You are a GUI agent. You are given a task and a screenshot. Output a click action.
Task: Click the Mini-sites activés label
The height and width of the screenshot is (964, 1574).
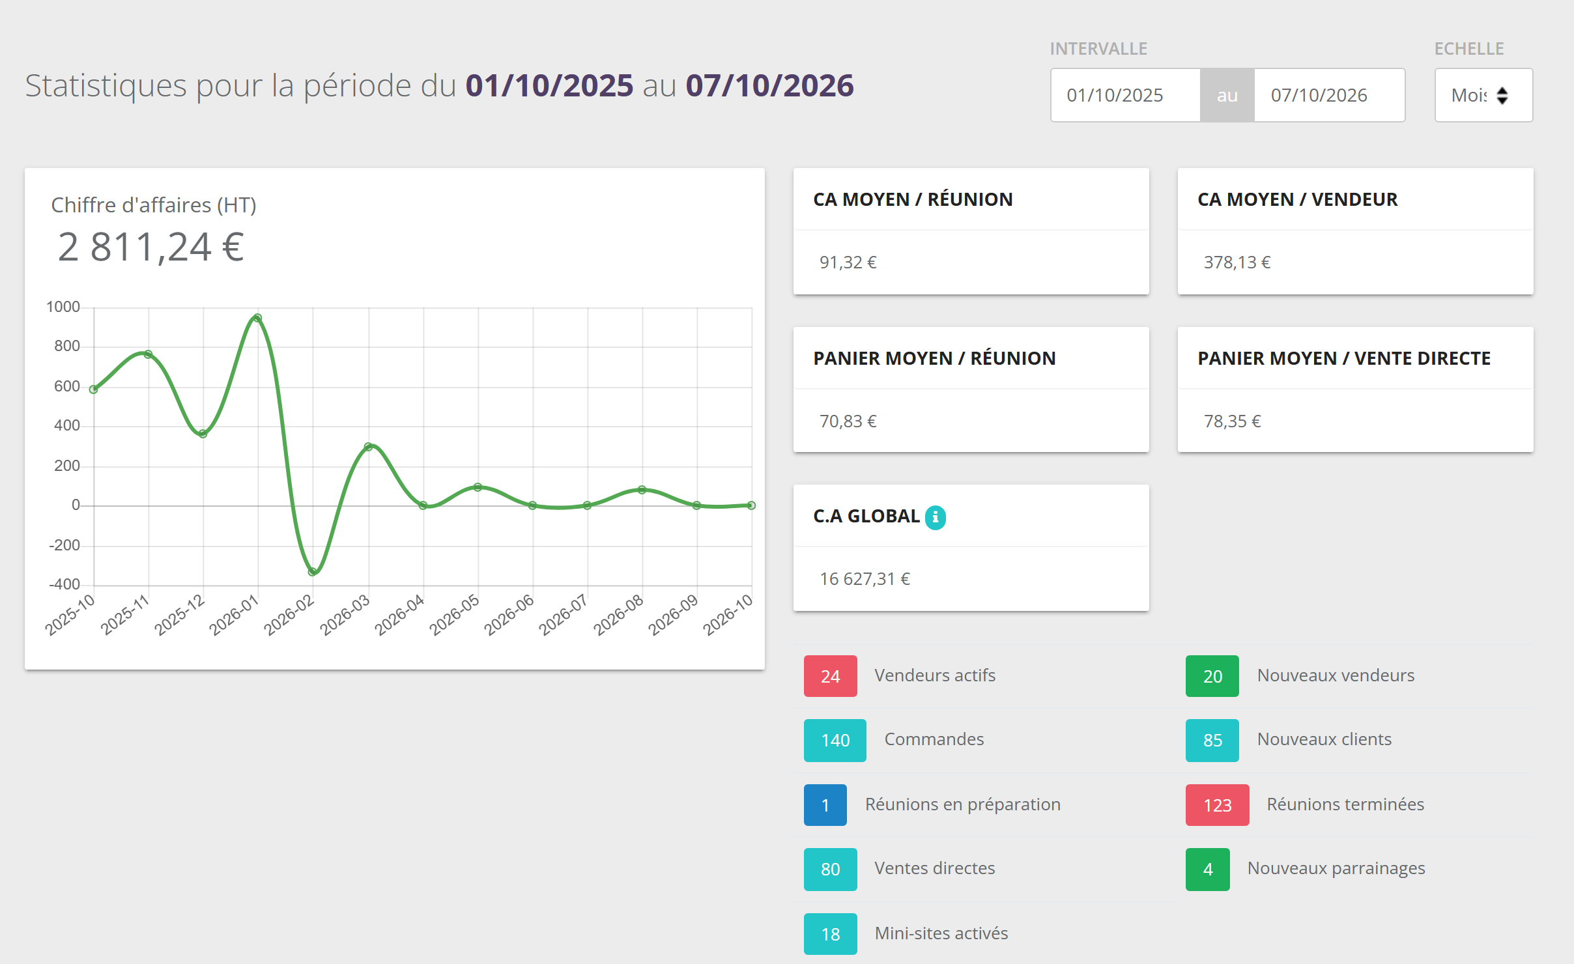coord(941,933)
